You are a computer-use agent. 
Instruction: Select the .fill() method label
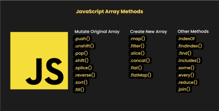click(x=80, y=89)
